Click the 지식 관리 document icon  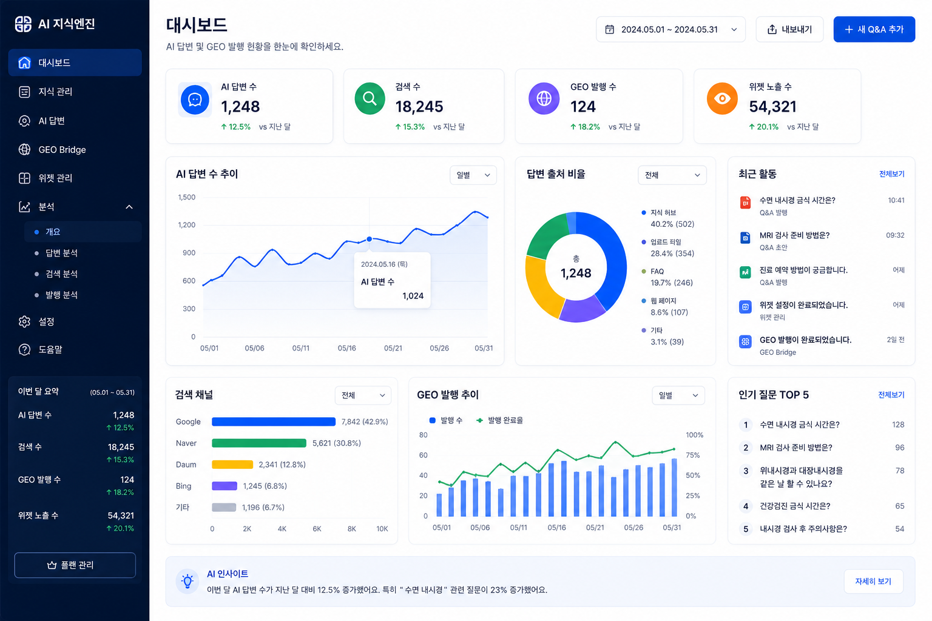coord(24,92)
